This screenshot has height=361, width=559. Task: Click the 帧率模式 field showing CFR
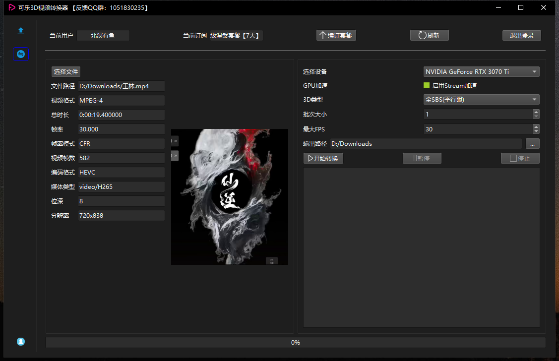tap(121, 144)
